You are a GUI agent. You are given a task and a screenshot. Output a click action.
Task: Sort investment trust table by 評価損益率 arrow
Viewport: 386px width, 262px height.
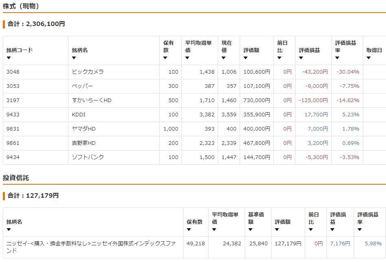click(360, 229)
